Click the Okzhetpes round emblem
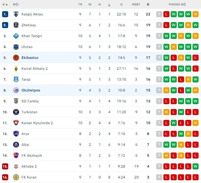Viewport: 201px width, 183px height. 16,90
